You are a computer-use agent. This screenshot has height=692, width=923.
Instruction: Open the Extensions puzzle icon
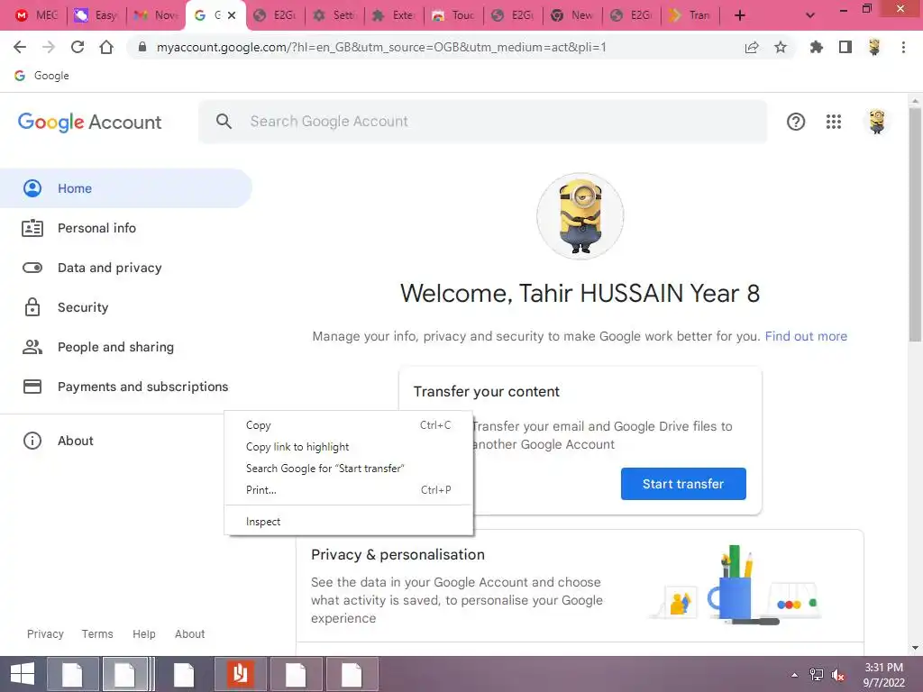point(817,47)
